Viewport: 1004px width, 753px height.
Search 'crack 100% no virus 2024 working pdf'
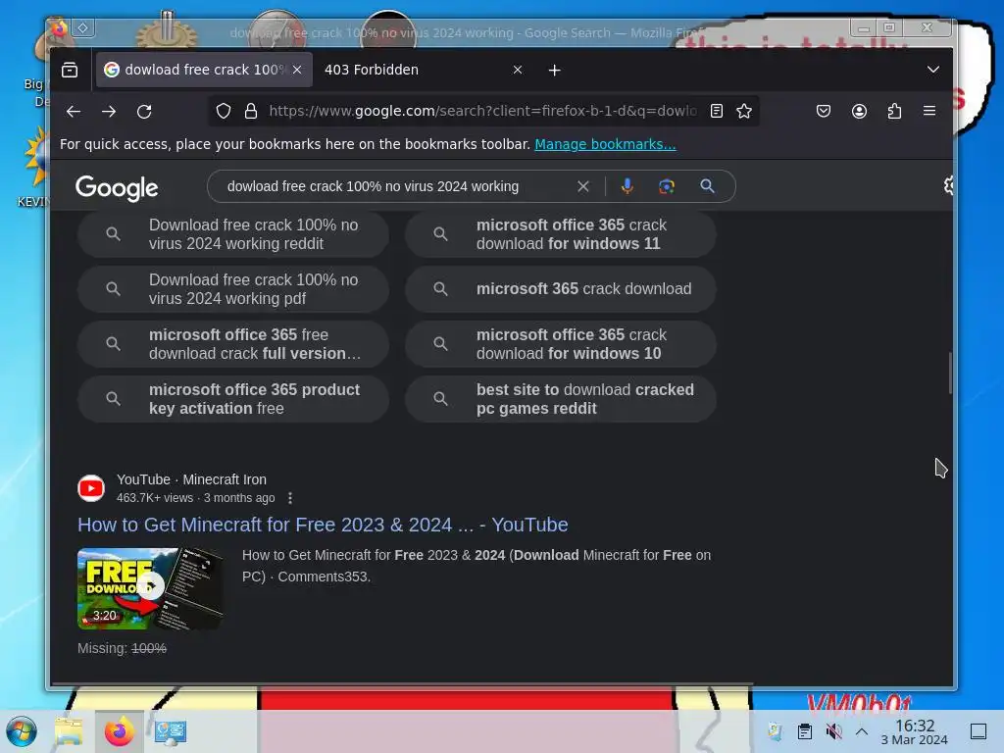coord(233,289)
